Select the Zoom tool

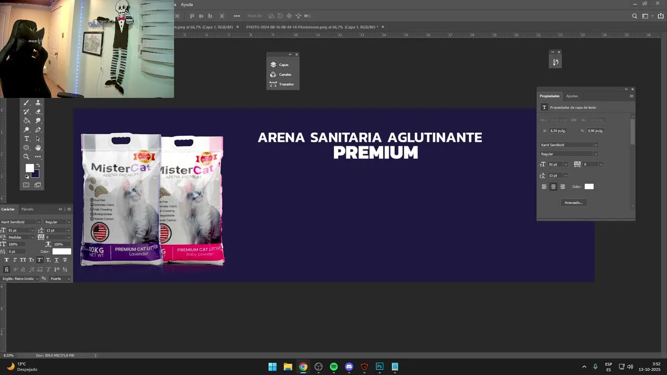click(26, 156)
